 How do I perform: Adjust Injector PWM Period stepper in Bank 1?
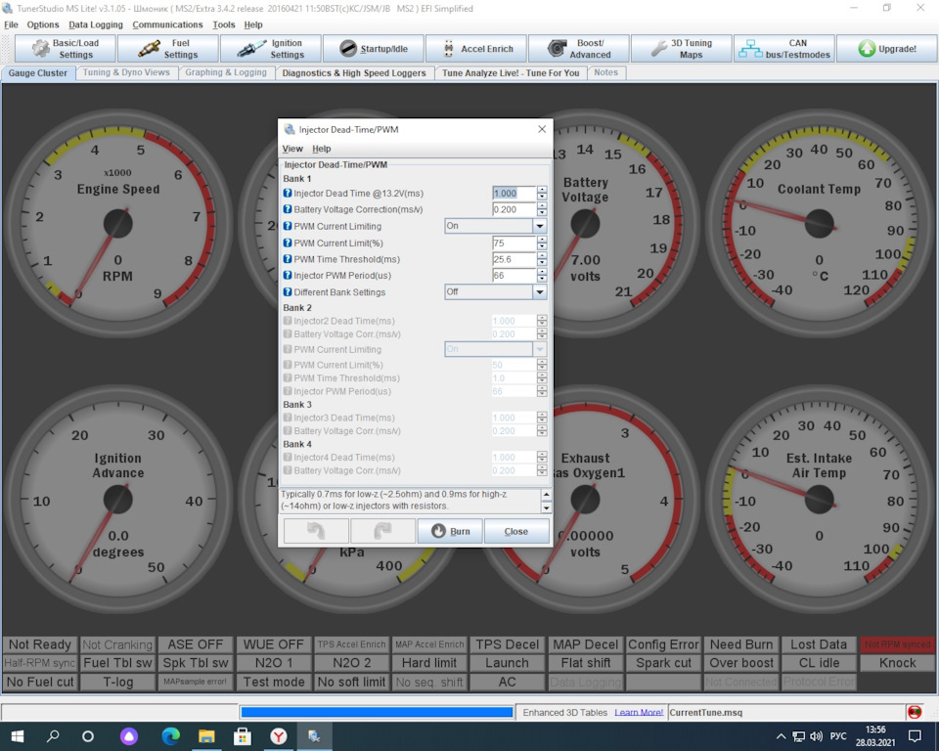coord(542,276)
